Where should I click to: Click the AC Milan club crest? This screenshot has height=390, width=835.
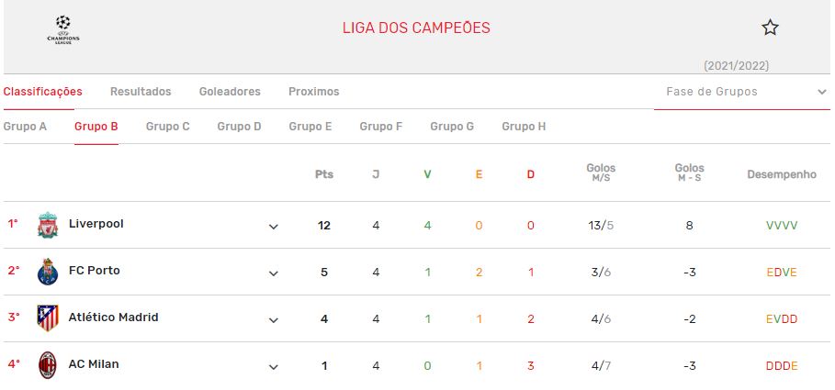pos(48,365)
